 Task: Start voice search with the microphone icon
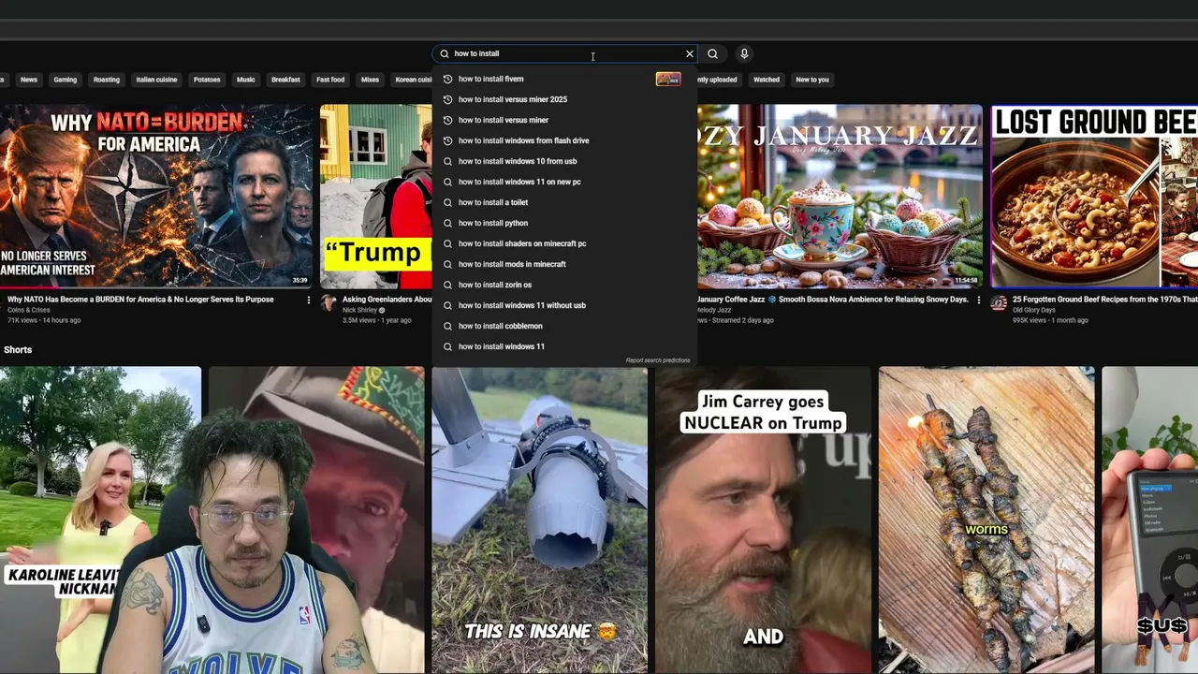coord(744,53)
